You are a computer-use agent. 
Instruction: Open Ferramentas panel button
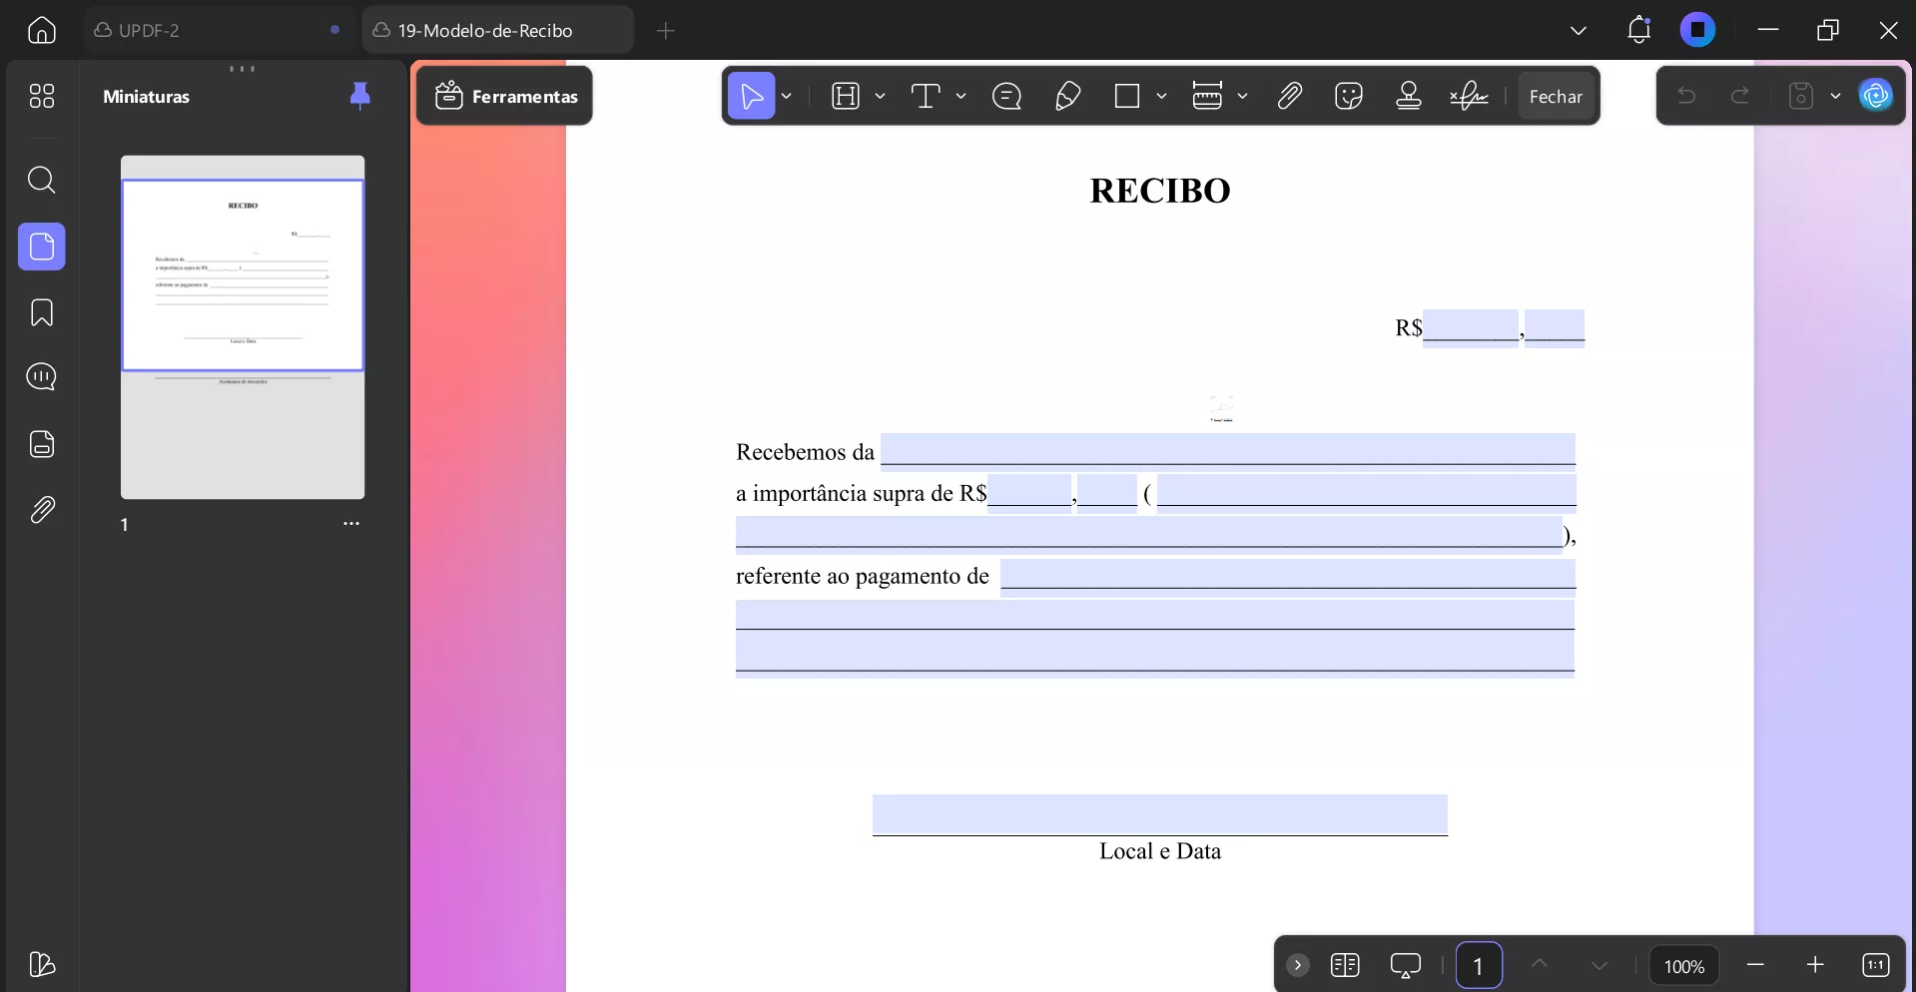(505, 96)
